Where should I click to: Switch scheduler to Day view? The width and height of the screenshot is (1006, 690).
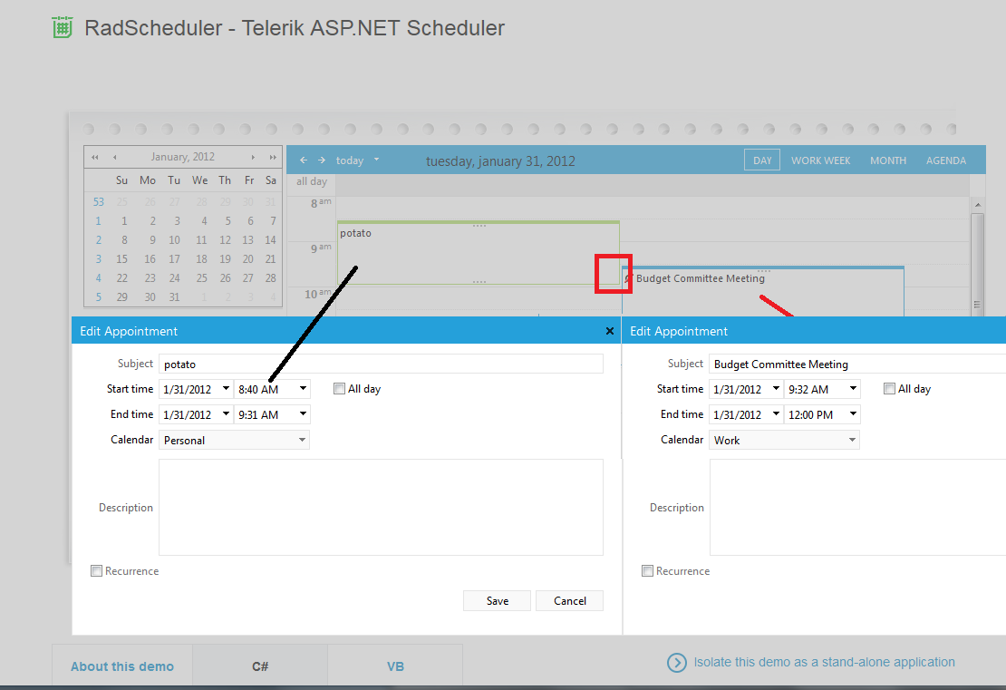click(x=762, y=160)
